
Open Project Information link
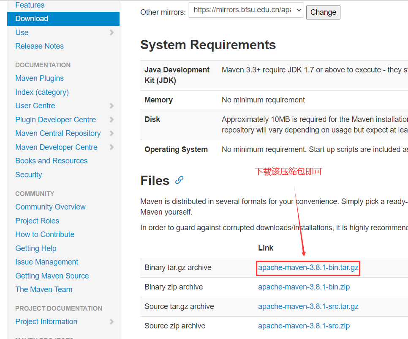pyautogui.click(x=46, y=322)
